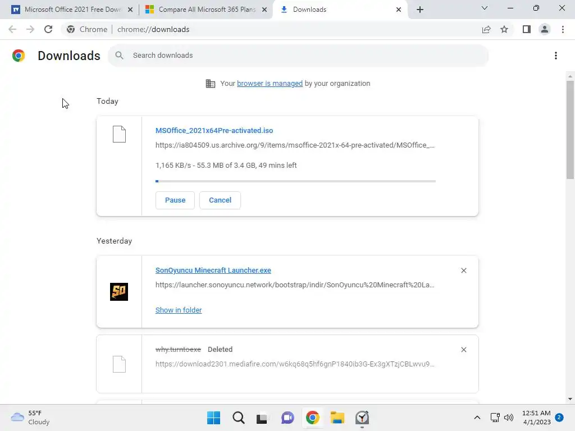Click the scrollbar up arrow
The width and height of the screenshot is (575, 431).
click(x=570, y=76)
